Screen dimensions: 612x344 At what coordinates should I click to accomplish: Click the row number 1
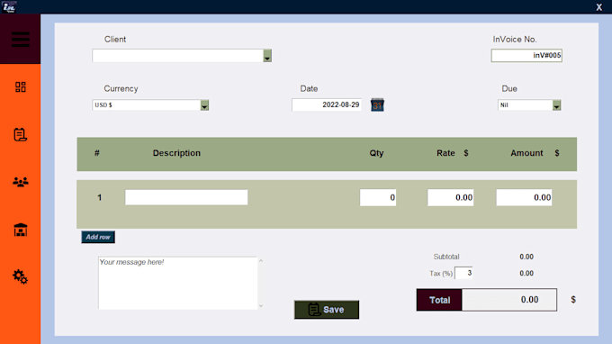pos(100,197)
